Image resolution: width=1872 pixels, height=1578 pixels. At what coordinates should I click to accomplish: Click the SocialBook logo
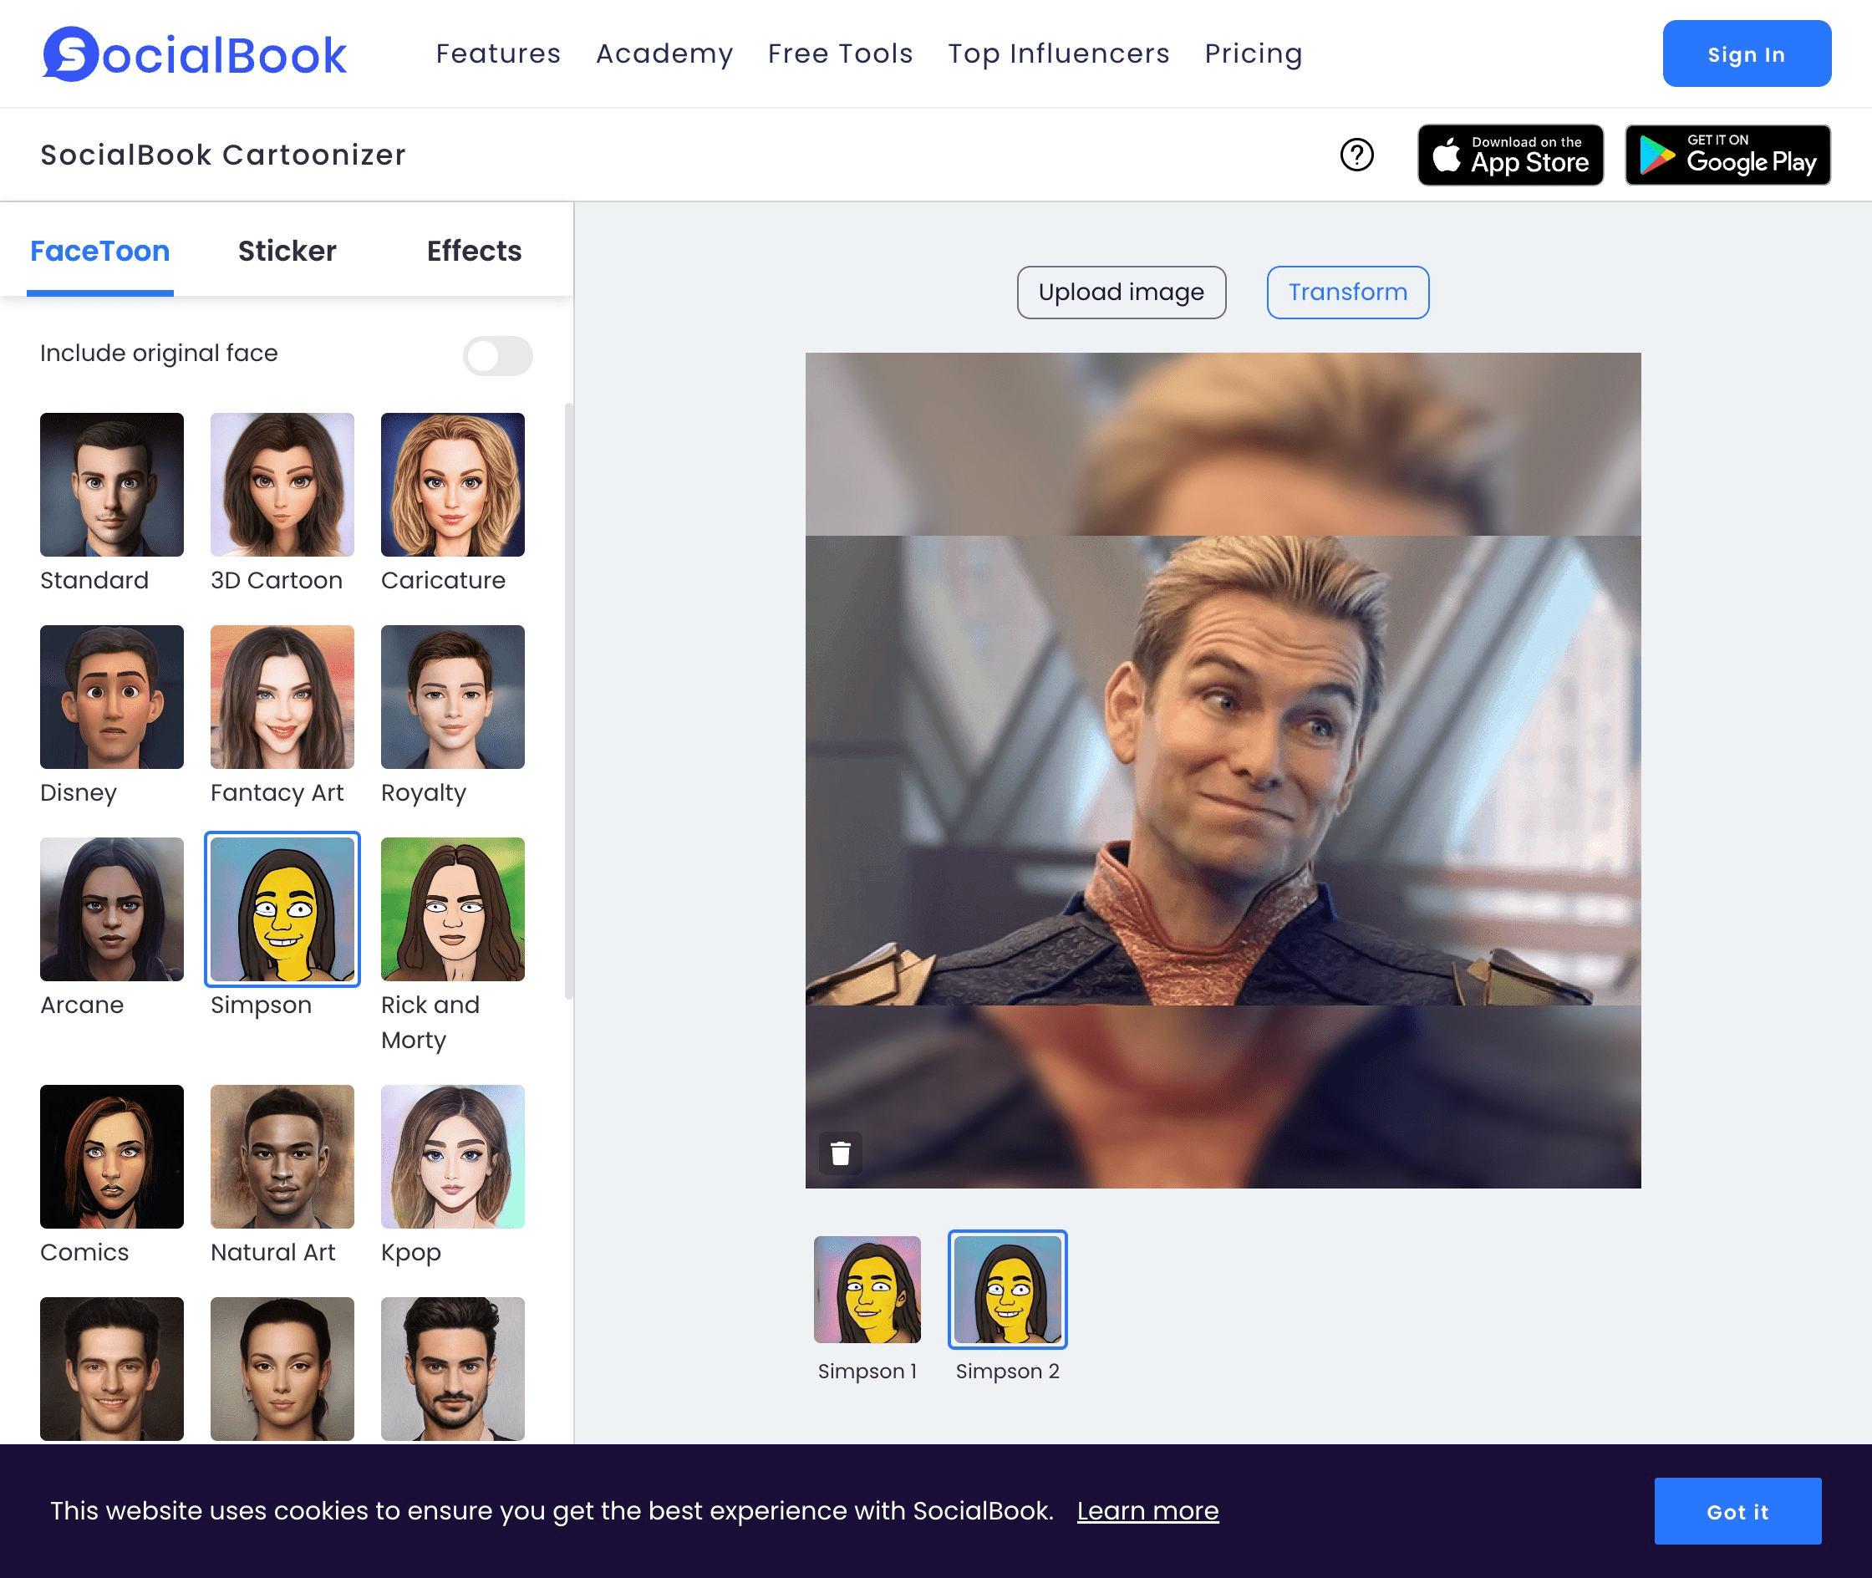point(194,53)
